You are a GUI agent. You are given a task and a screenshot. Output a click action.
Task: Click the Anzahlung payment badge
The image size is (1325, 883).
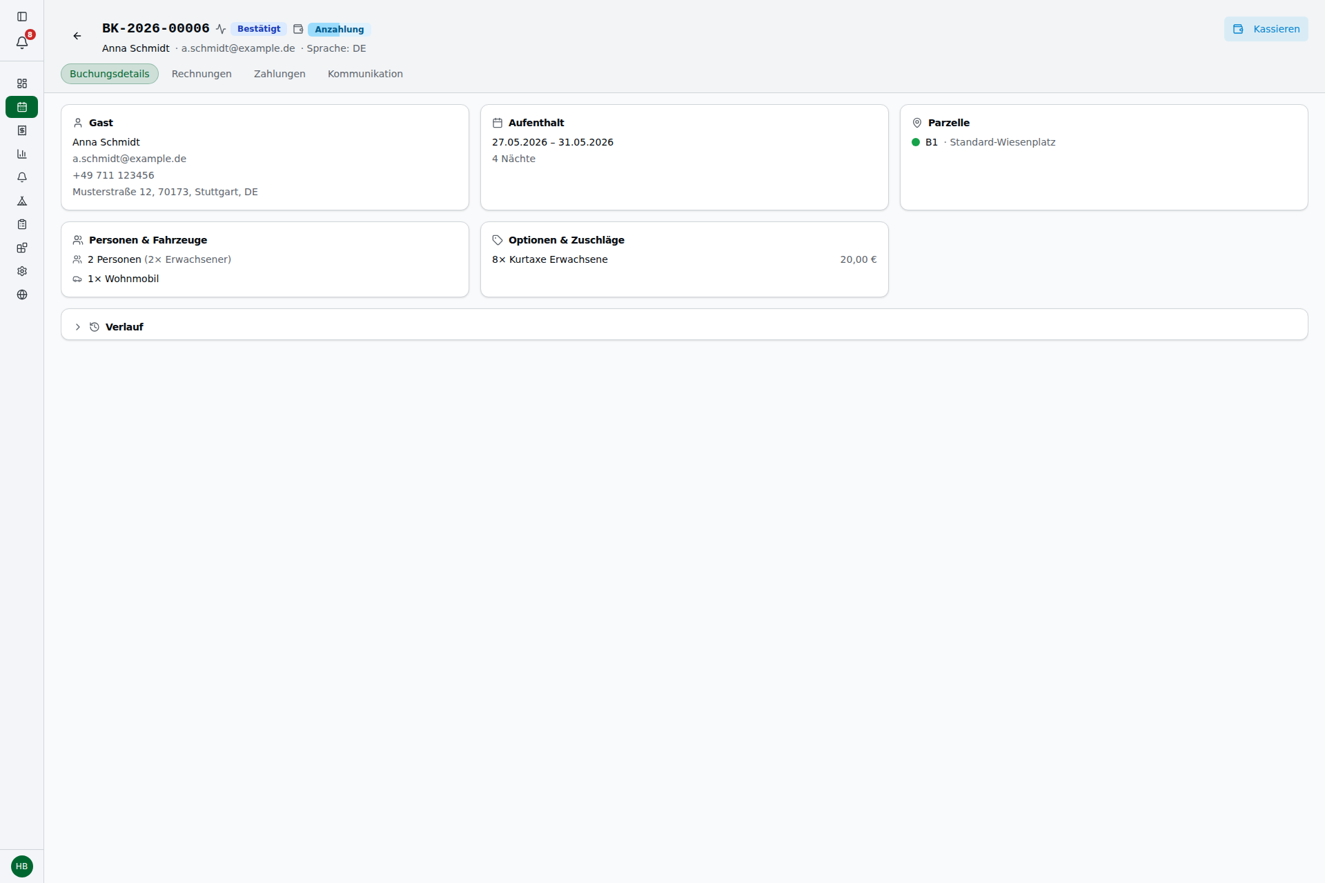(340, 30)
